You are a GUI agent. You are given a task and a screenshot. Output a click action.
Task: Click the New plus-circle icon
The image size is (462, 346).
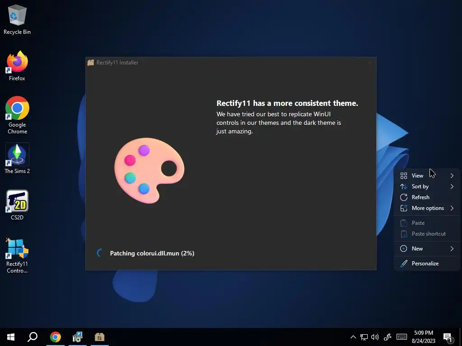click(x=404, y=249)
